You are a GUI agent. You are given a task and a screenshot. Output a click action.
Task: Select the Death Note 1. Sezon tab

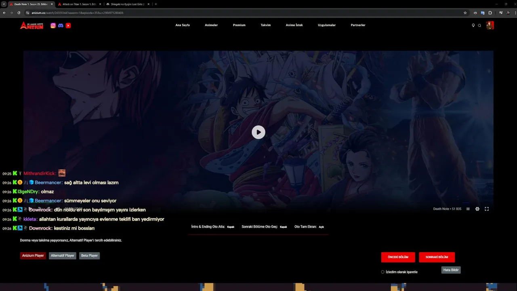pos(31,4)
